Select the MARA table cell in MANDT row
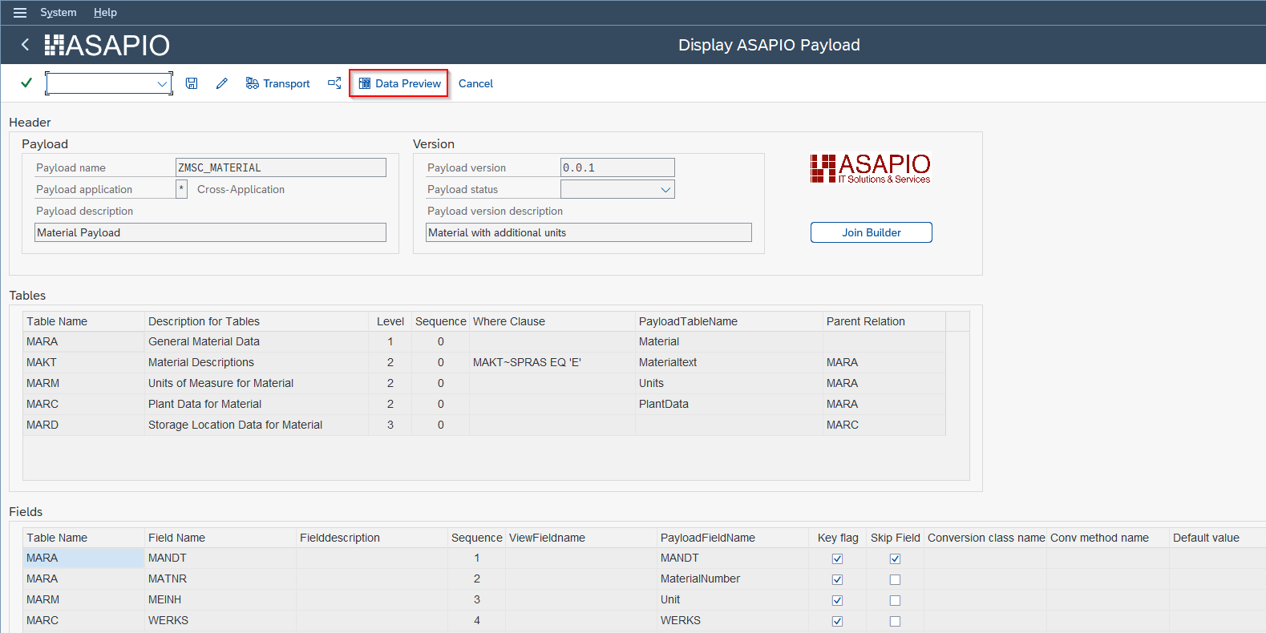 [83, 558]
